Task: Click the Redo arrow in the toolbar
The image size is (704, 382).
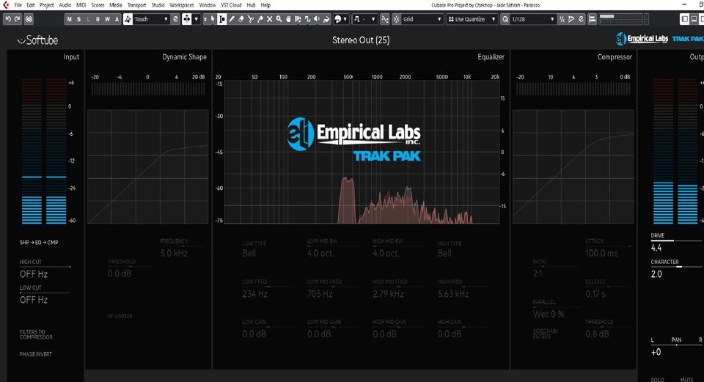Action: tap(17, 19)
